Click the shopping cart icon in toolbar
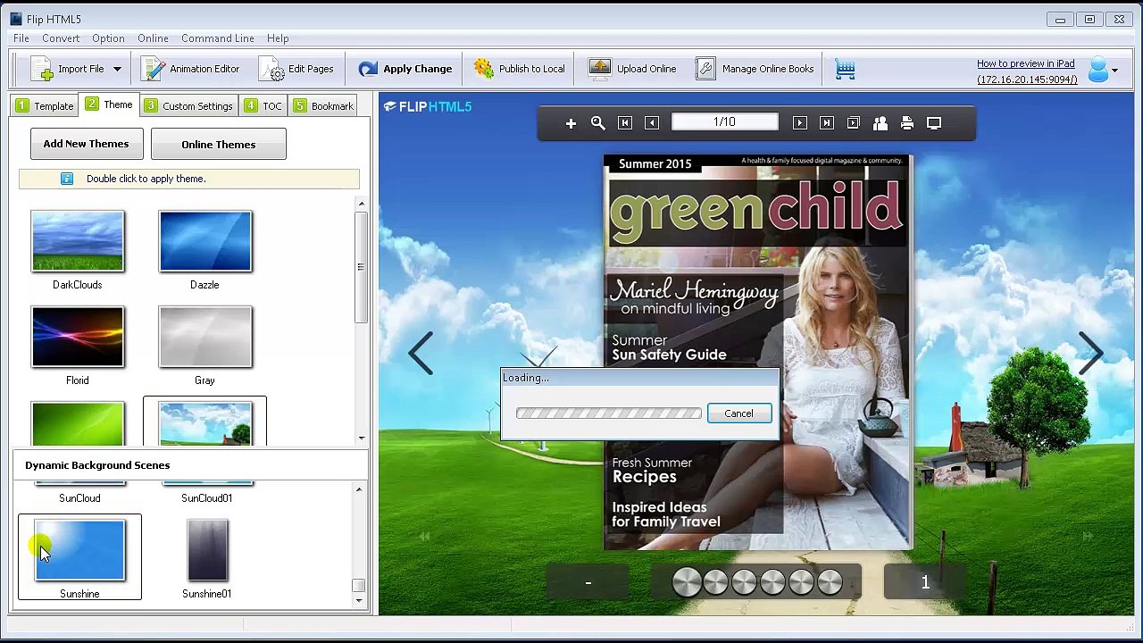This screenshot has width=1143, height=643. (x=845, y=69)
